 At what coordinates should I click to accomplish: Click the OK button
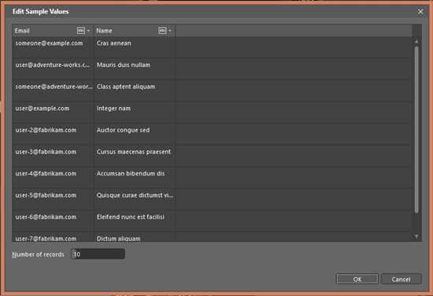(357, 279)
